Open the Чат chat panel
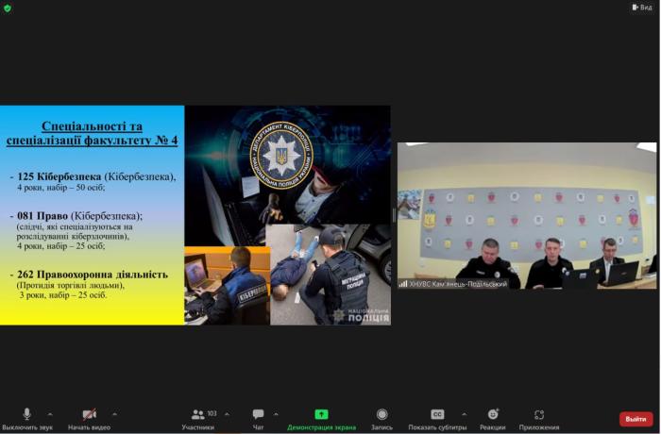Image resolution: width=661 pixels, height=434 pixels. [258, 415]
